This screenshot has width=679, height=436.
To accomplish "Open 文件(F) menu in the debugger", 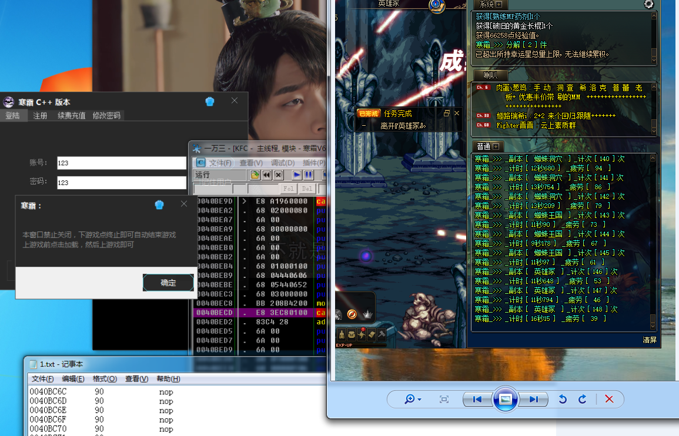I will pyautogui.click(x=220, y=163).
